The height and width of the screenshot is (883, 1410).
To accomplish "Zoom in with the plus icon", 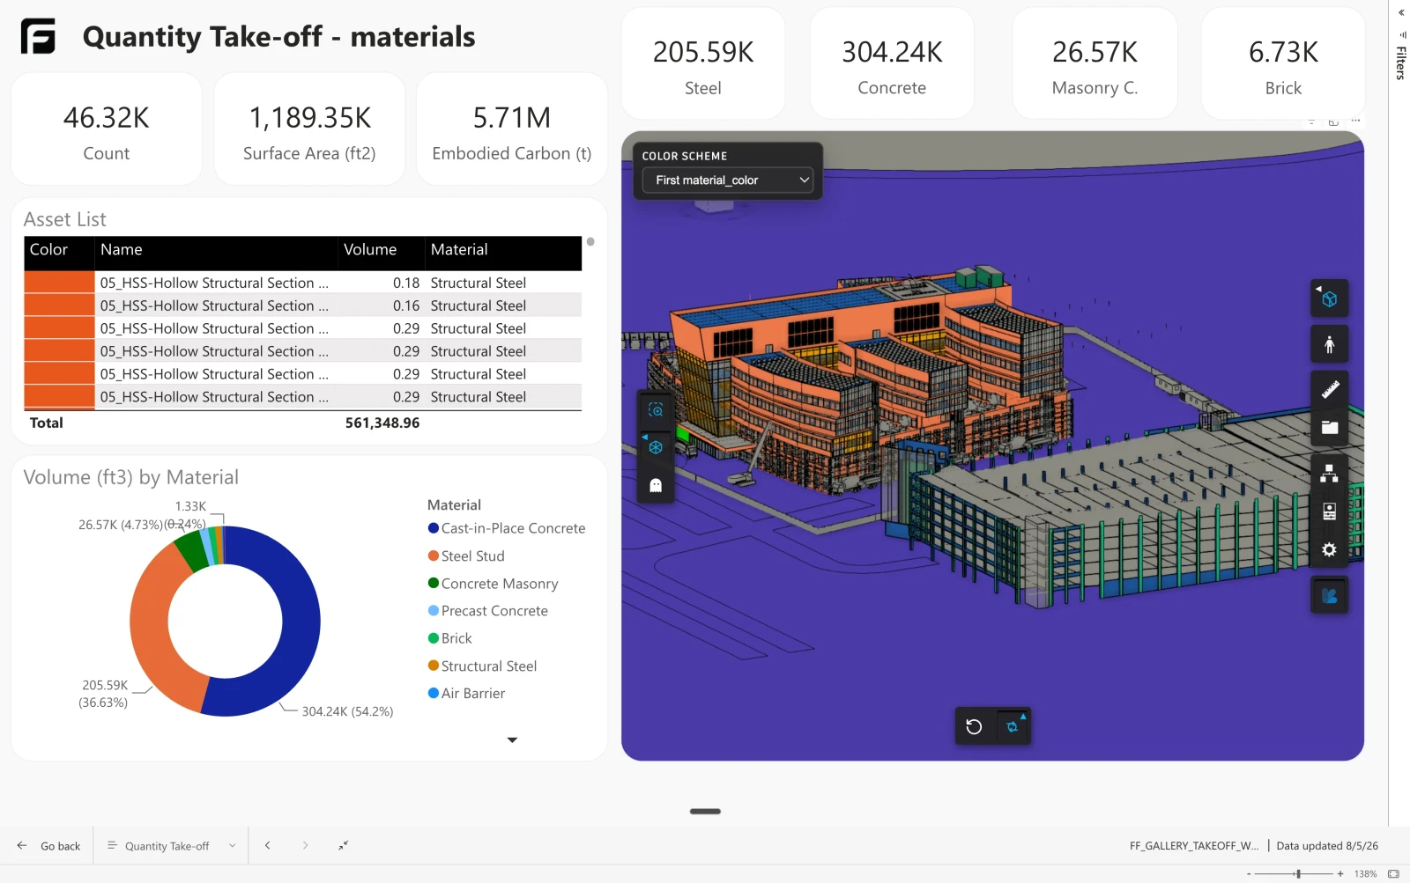I will [x=1340, y=873].
